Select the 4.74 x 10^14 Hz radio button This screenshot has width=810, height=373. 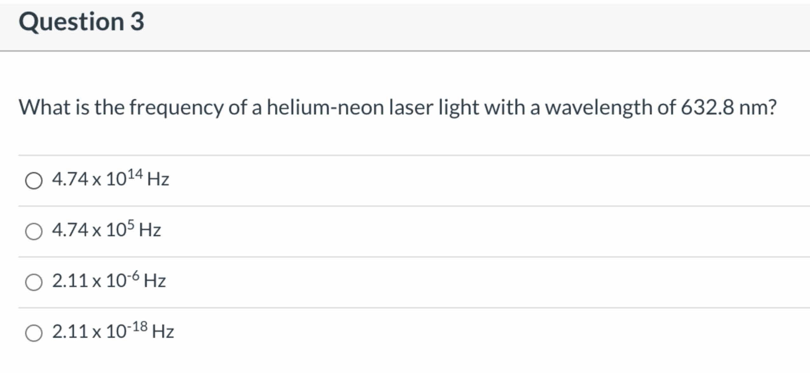coord(34,181)
